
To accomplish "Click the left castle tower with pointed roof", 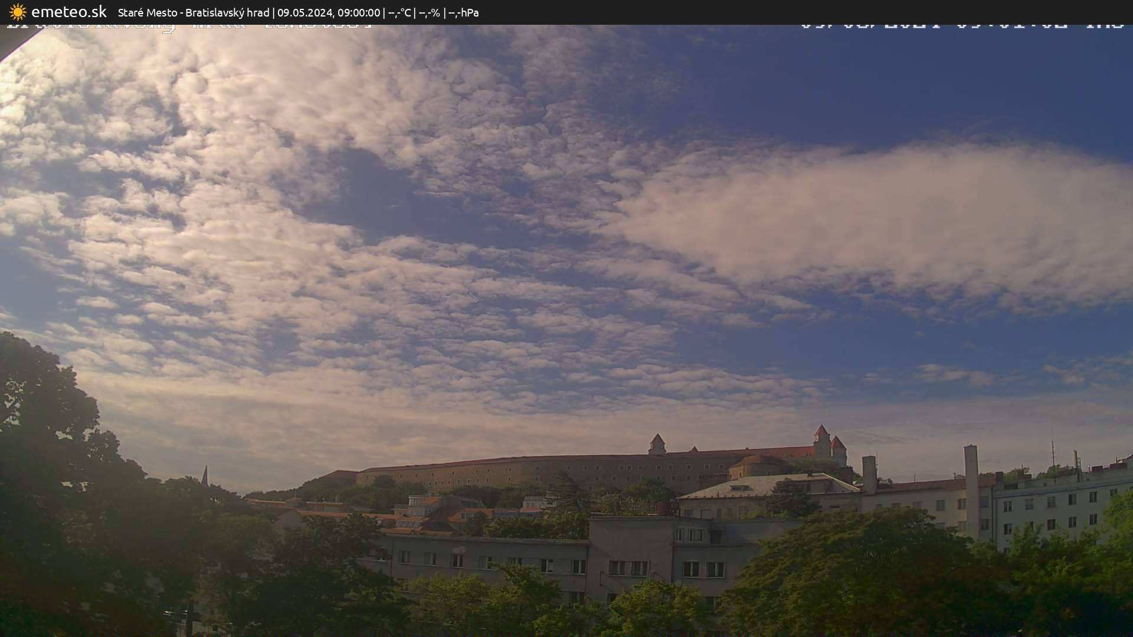I will 656,445.
